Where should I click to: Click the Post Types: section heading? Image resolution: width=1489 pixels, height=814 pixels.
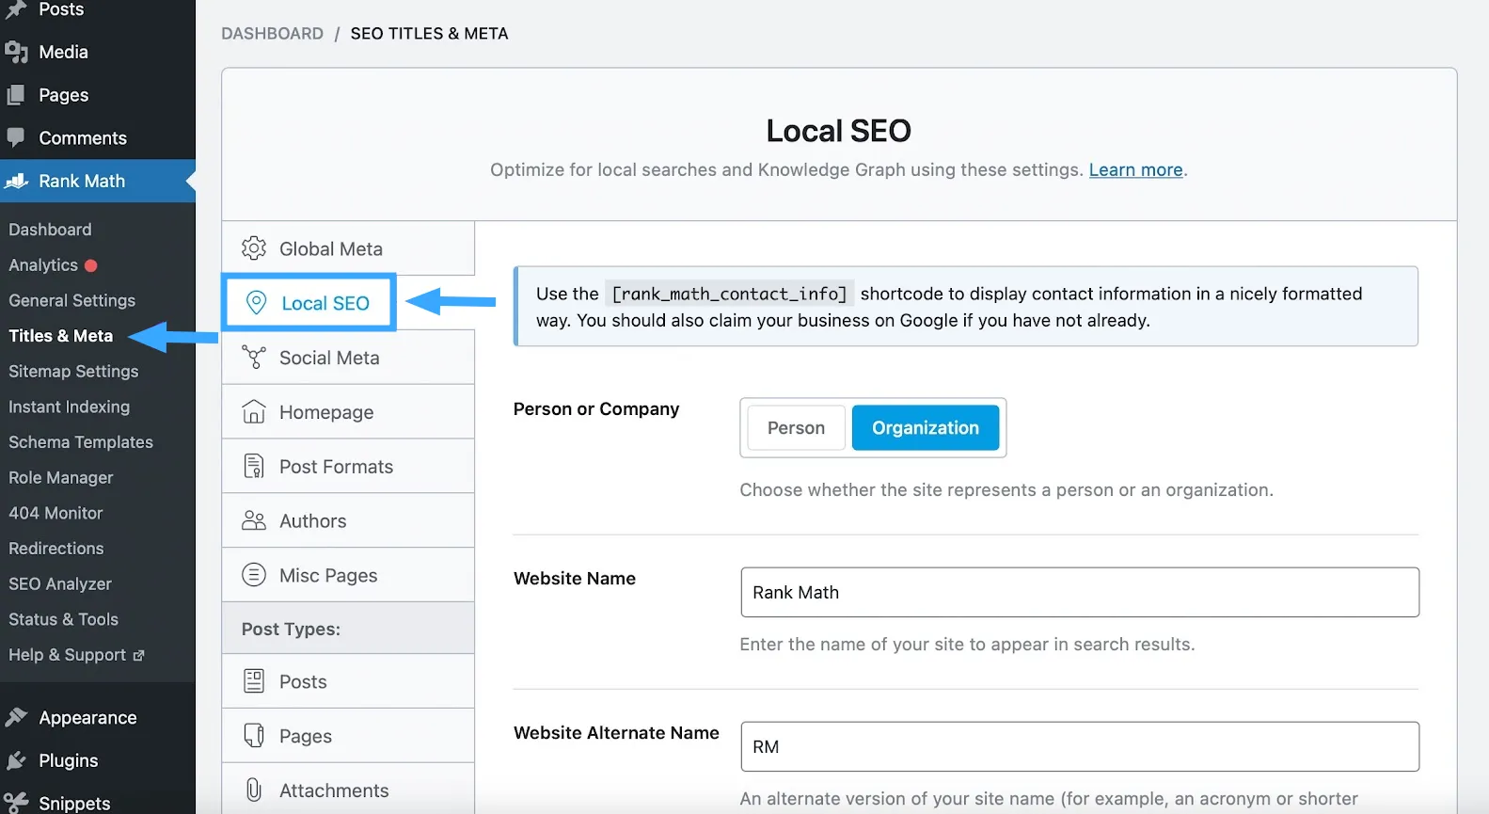(x=291, y=629)
